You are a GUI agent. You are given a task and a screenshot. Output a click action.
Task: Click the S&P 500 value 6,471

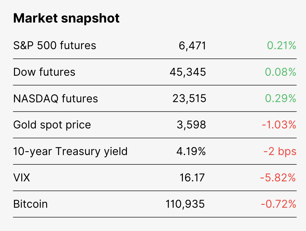point(193,46)
